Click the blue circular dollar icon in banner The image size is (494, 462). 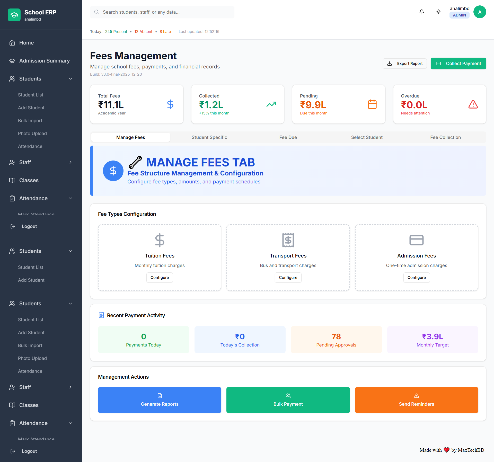pos(113,171)
